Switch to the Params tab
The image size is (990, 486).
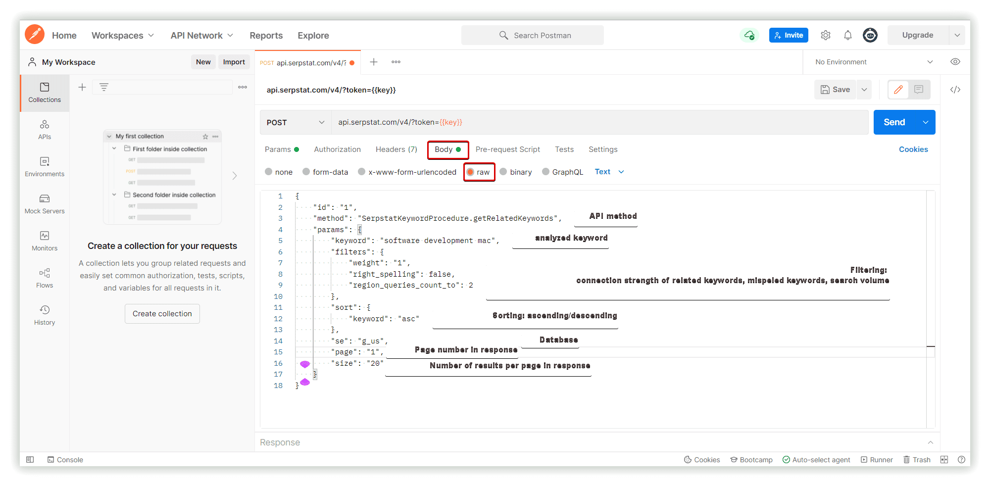point(282,149)
